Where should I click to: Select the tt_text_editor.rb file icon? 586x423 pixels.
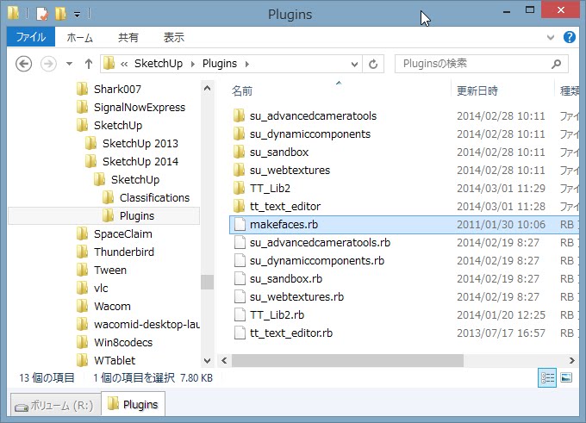(240, 333)
